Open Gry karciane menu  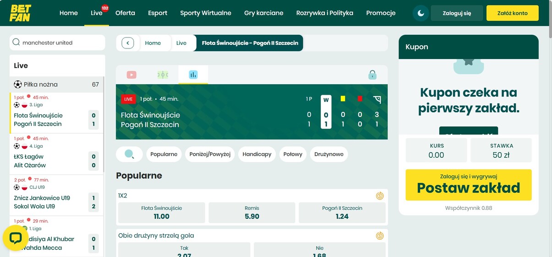(264, 13)
